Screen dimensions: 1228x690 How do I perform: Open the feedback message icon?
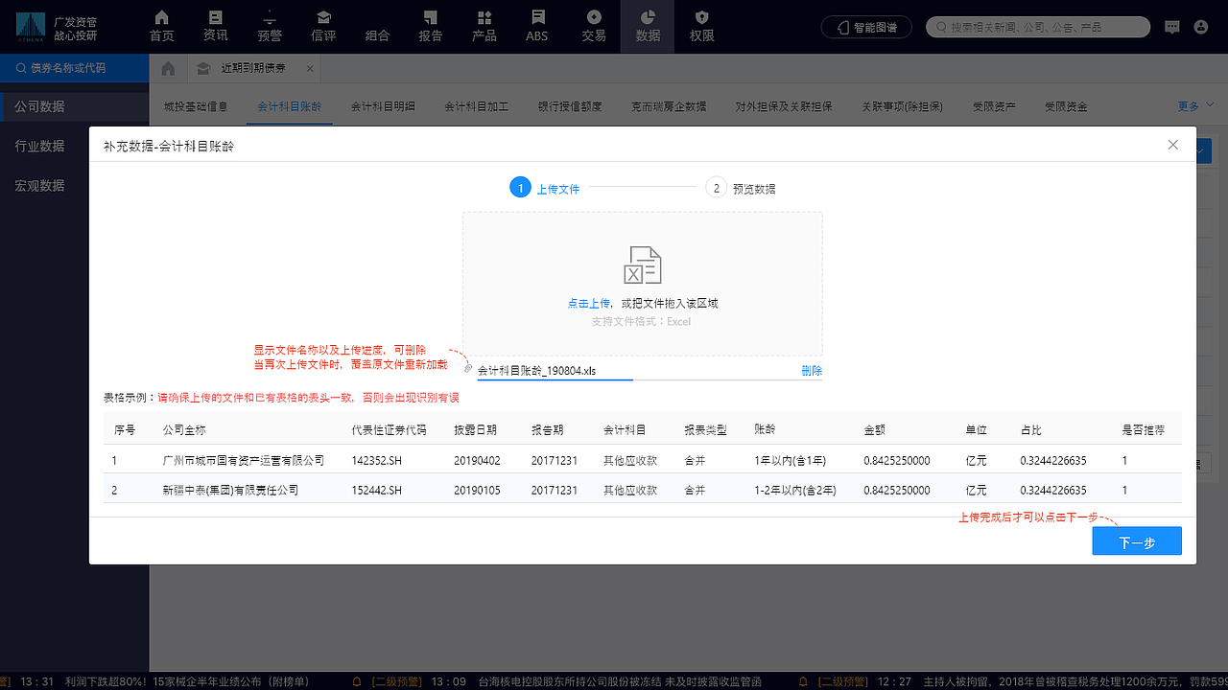[1172, 27]
